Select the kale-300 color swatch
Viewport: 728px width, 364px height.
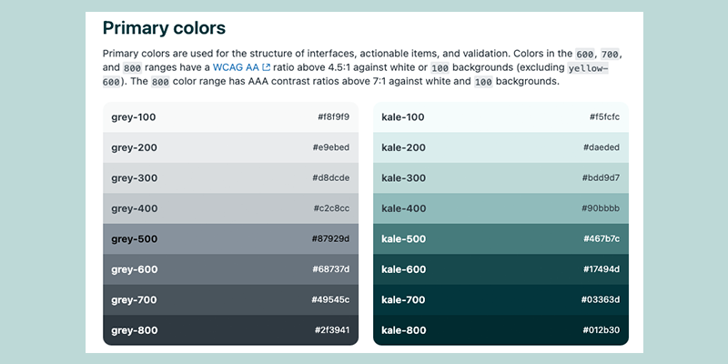click(x=501, y=178)
